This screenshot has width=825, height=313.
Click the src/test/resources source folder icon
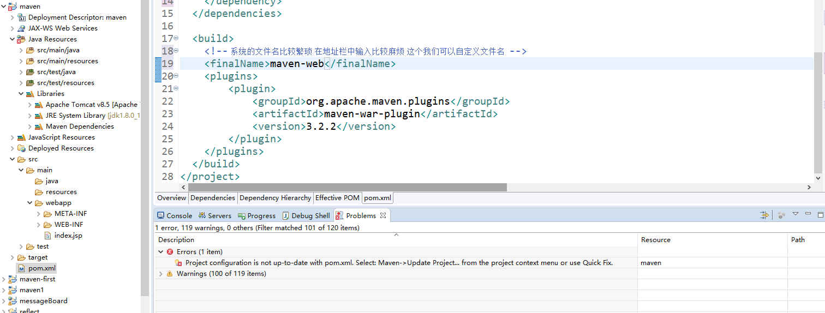30,83
